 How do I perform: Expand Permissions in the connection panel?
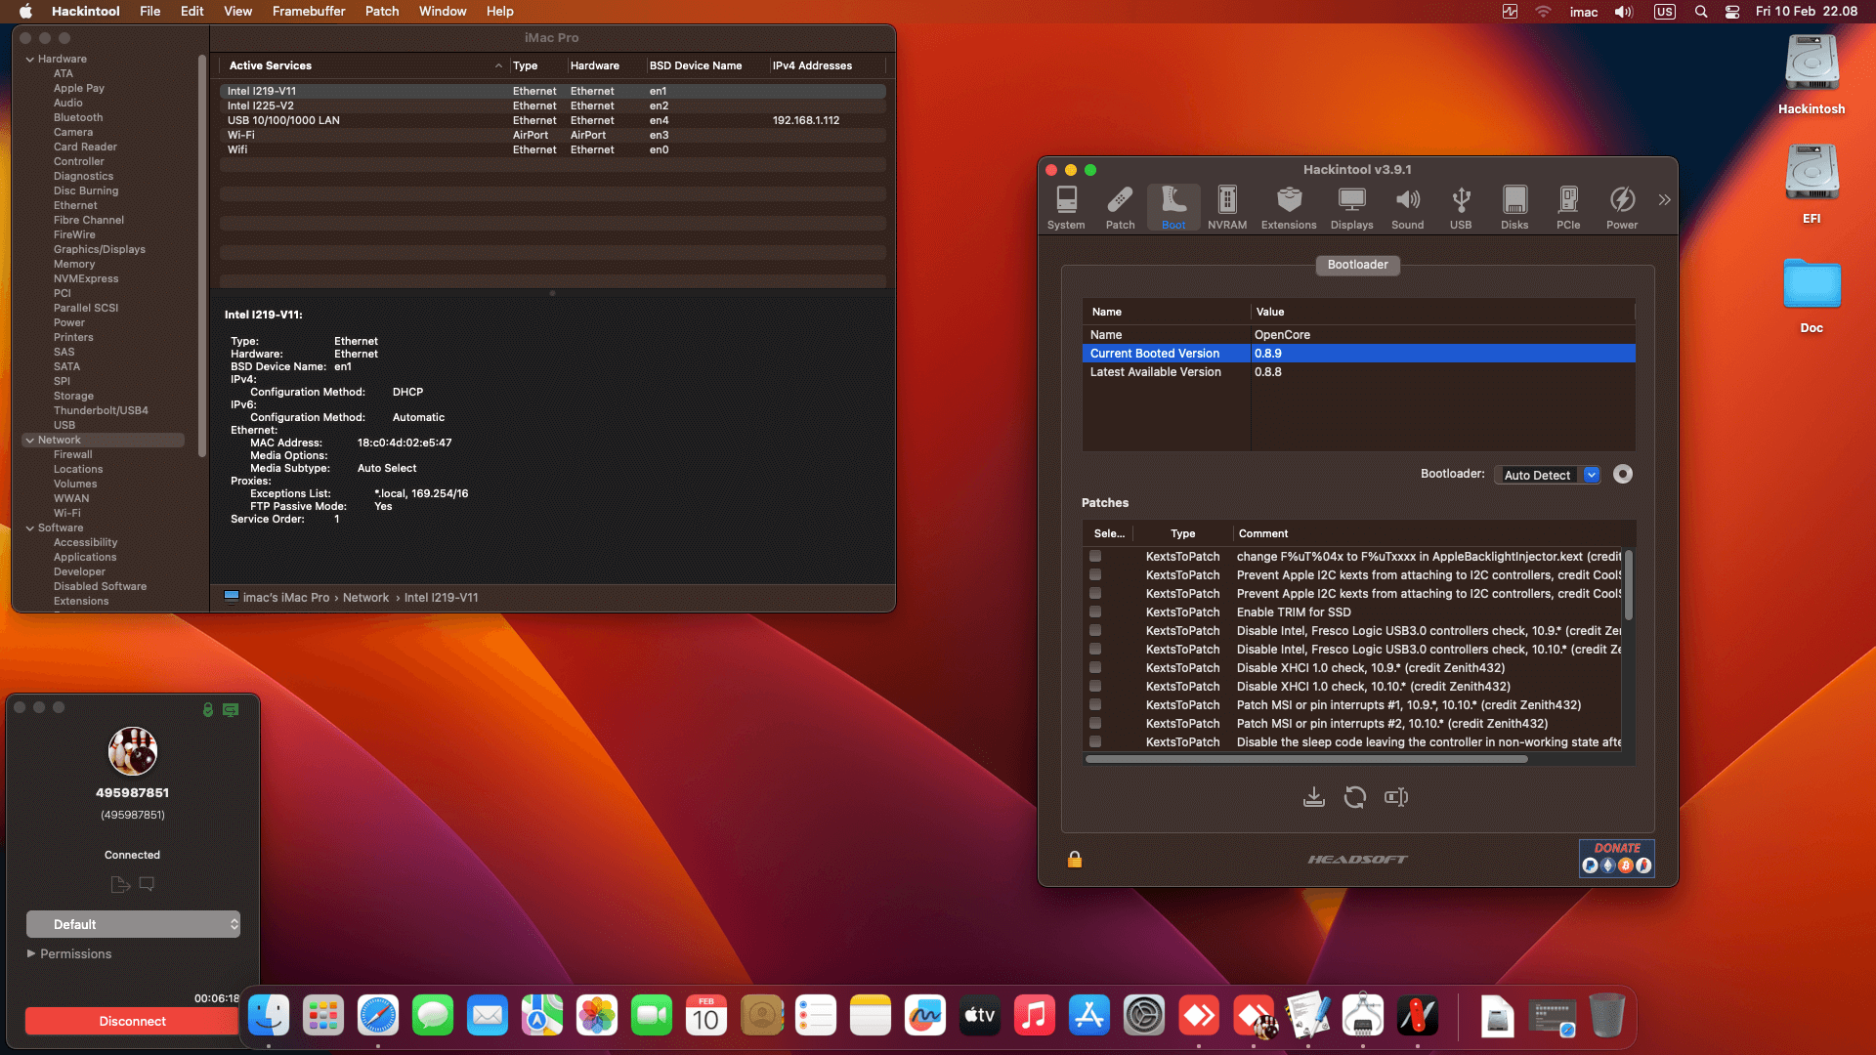(29, 953)
